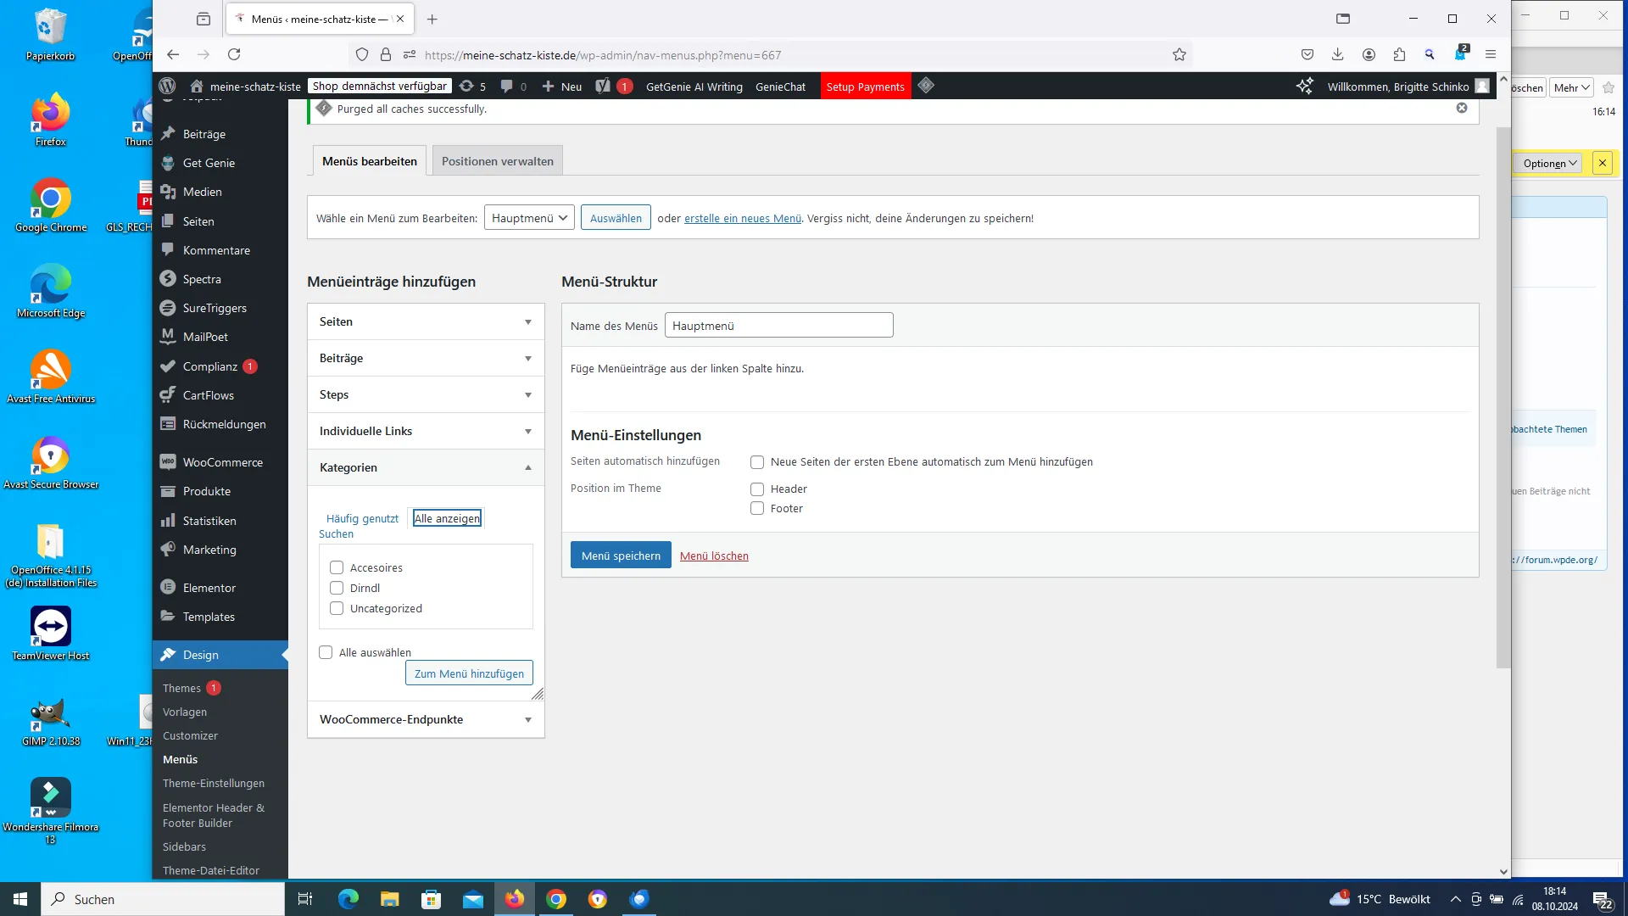Screen dimensions: 1628x916
Task: Click into the Name des Menüs field
Action: (778, 326)
